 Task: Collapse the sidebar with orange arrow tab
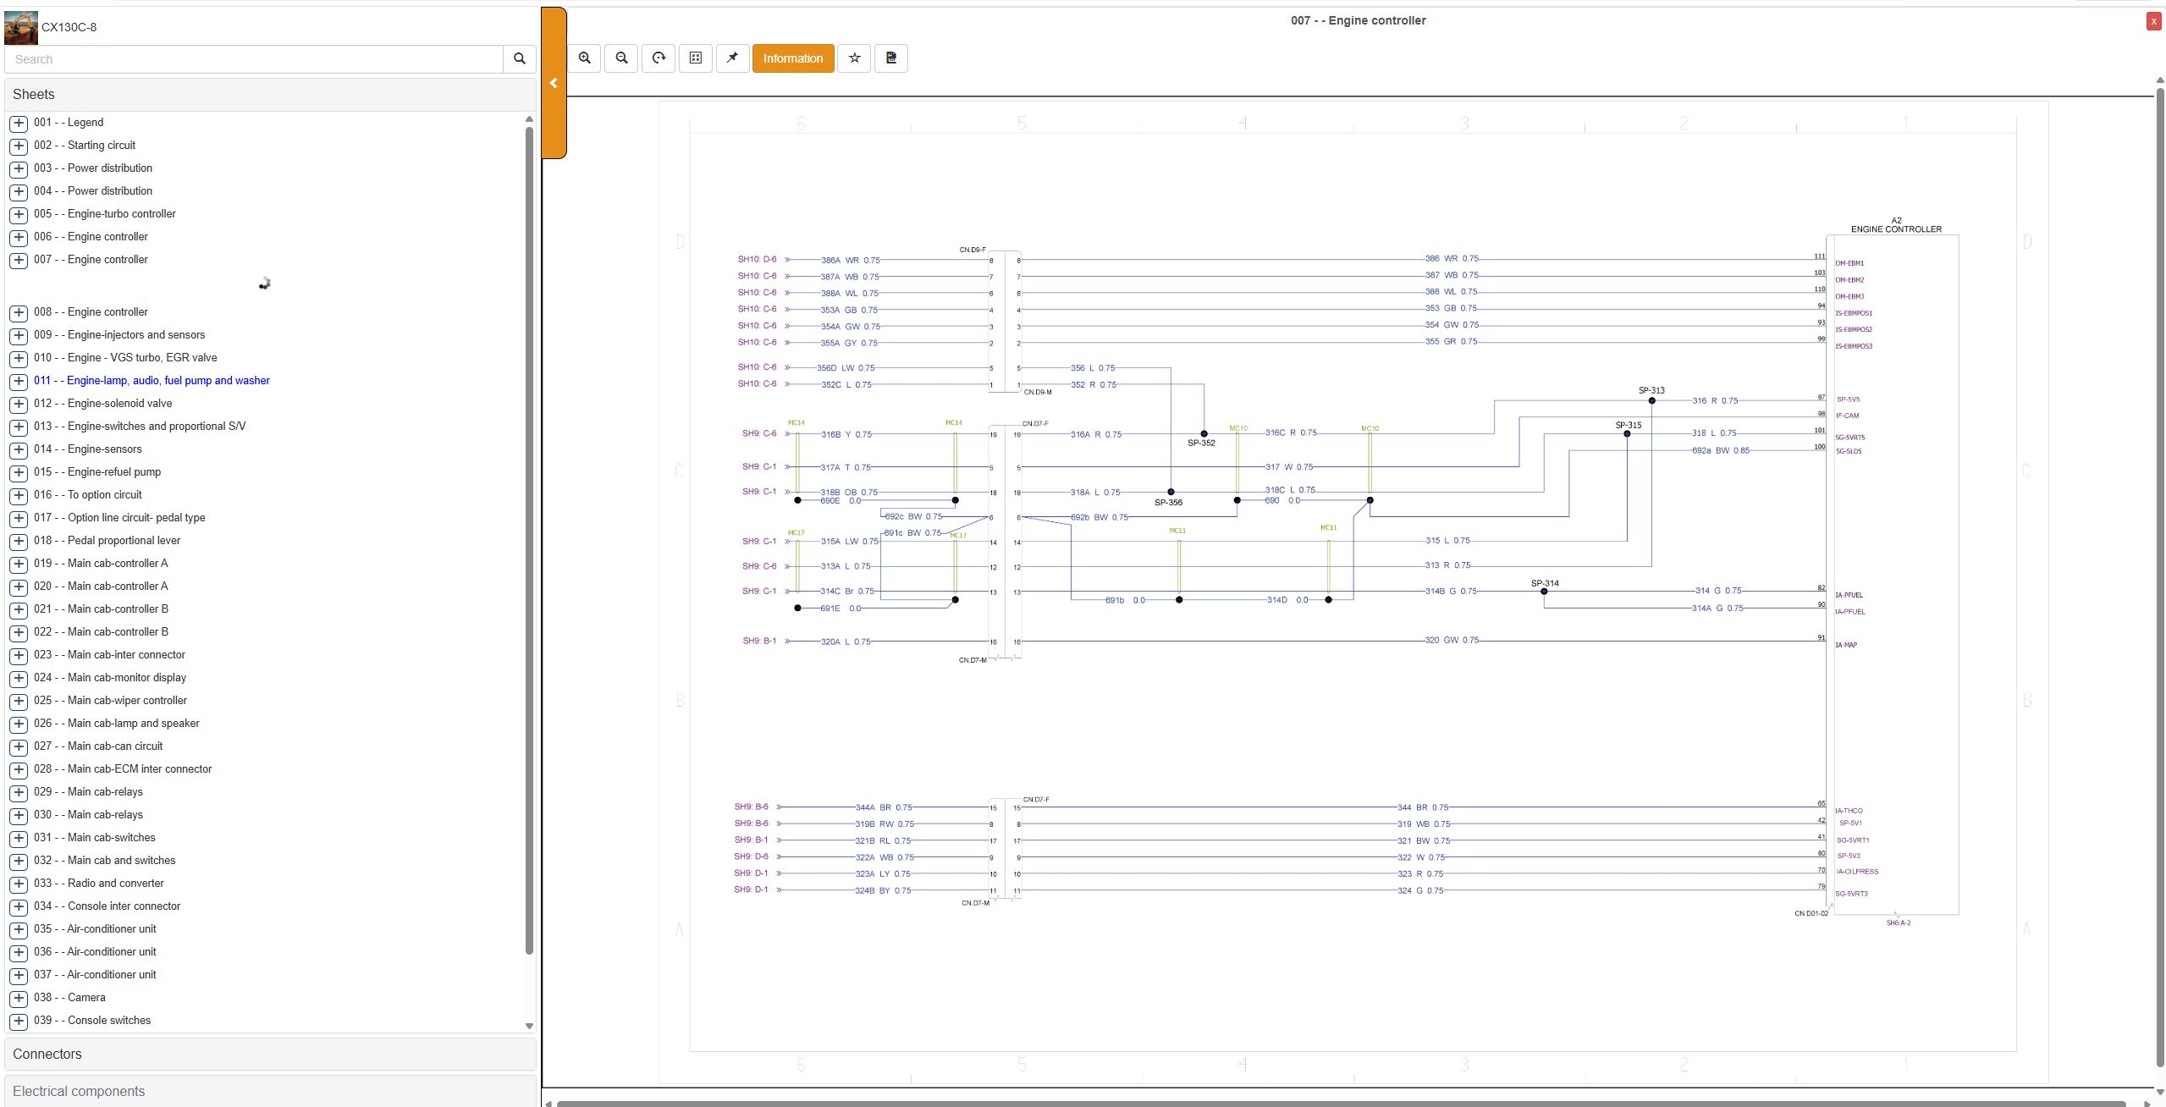click(554, 83)
